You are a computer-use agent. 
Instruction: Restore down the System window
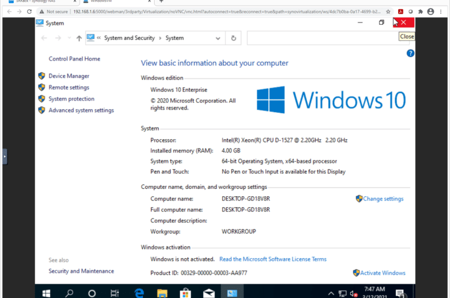pos(381,23)
